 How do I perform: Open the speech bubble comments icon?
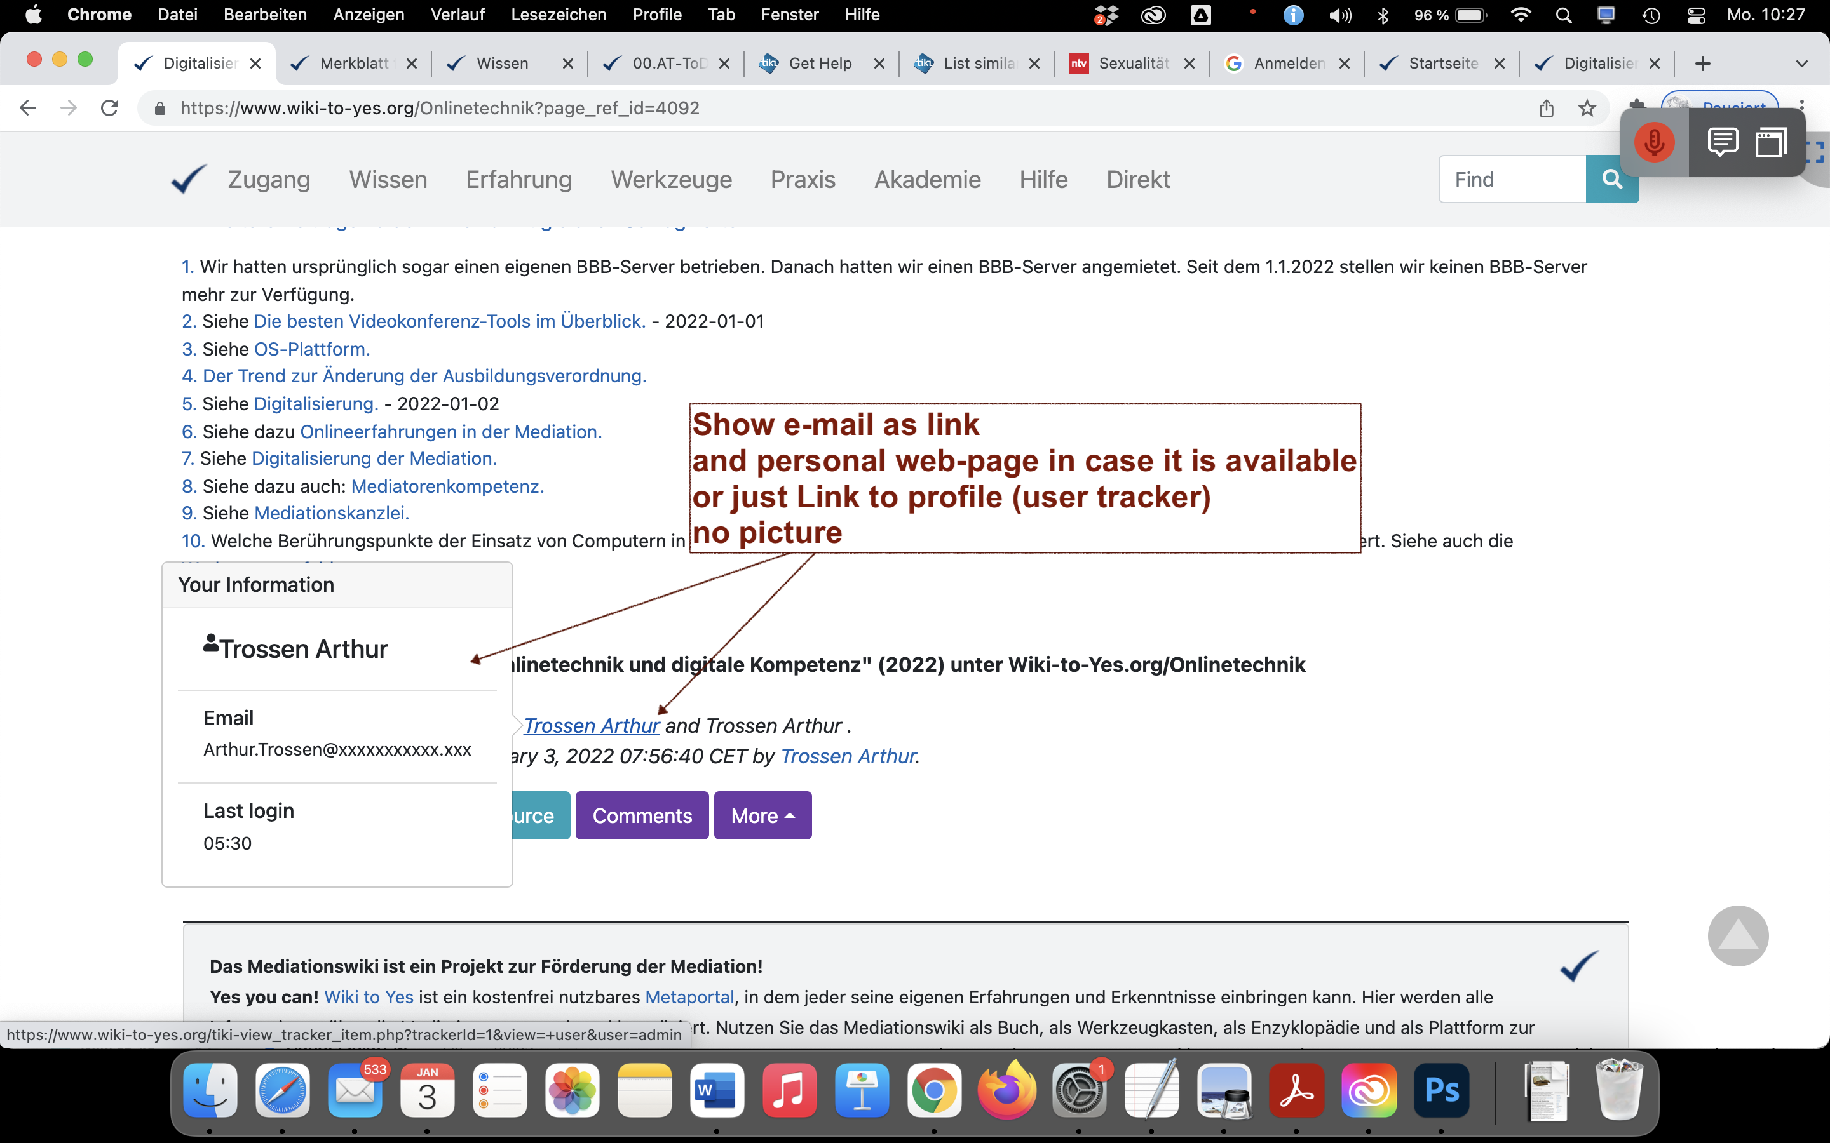[x=1722, y=142]
